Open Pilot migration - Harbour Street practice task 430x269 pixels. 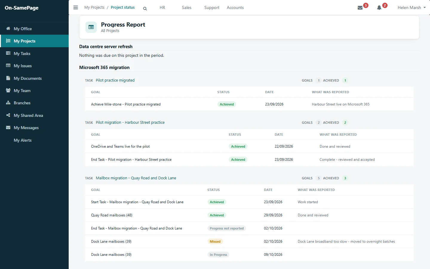coord(130,123)
